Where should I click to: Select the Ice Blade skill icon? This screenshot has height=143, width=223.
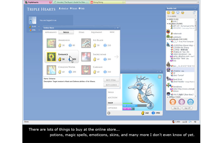point(86,43)
